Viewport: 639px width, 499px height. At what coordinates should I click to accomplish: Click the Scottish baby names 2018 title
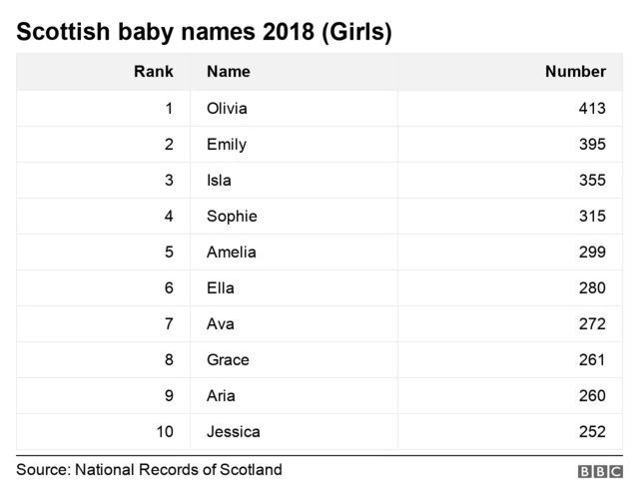pyautogui.click(x=204, y=31)
